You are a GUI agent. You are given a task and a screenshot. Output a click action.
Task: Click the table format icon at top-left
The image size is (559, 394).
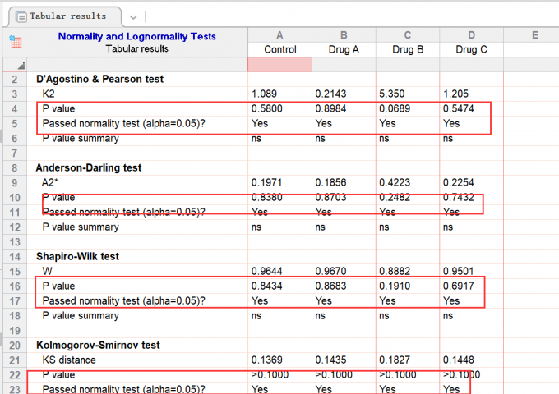click(14, 43)
